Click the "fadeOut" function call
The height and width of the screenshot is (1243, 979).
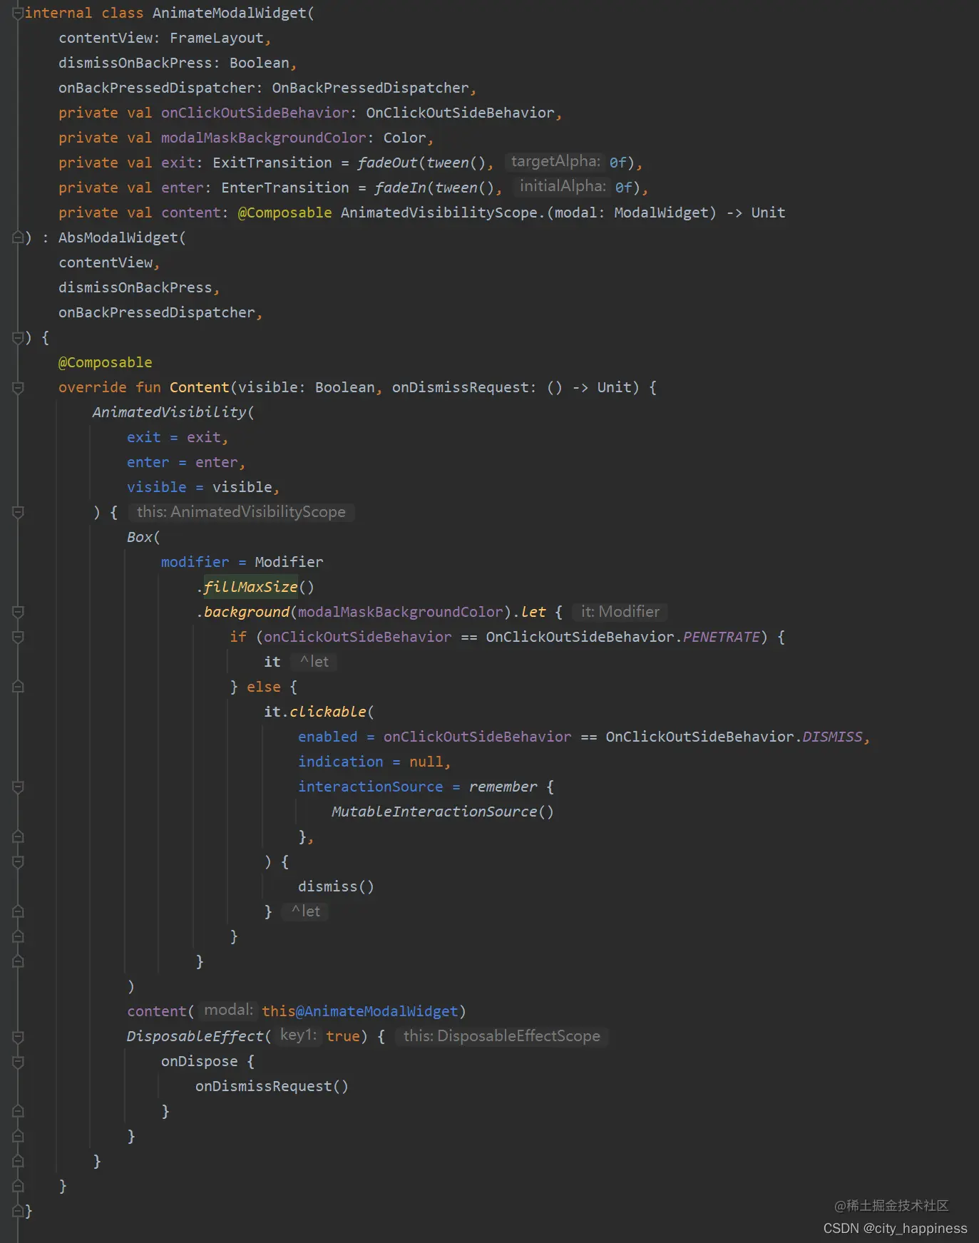(388, 163)
